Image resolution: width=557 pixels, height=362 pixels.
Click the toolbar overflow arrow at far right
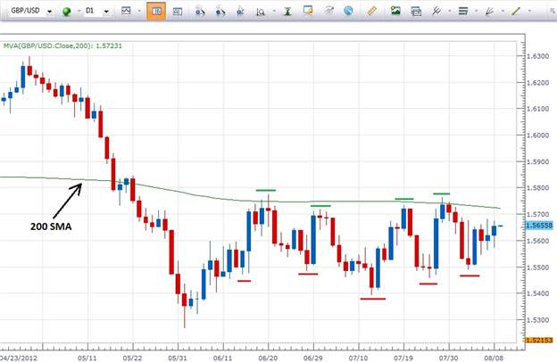[552, 11]
